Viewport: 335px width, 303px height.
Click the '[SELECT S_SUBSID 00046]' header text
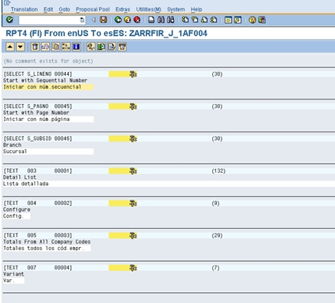pos(38,138)
